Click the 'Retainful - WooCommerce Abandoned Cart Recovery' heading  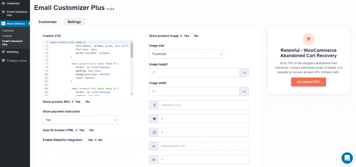tap(309, 53)
